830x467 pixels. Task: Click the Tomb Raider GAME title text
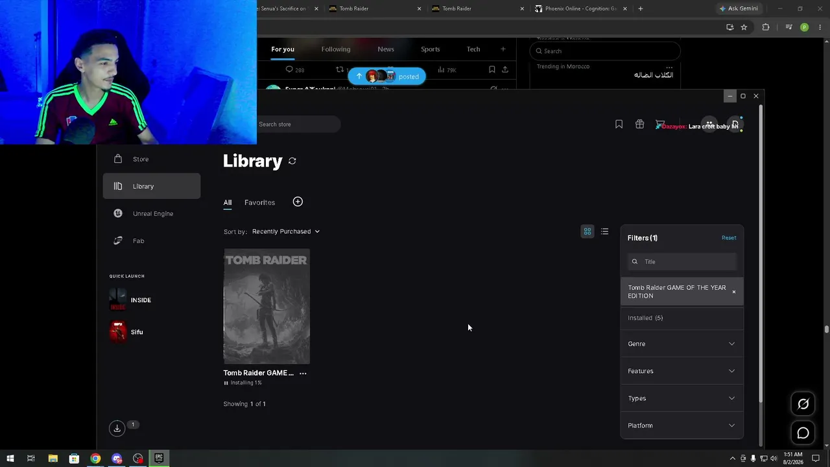[258, 373]
